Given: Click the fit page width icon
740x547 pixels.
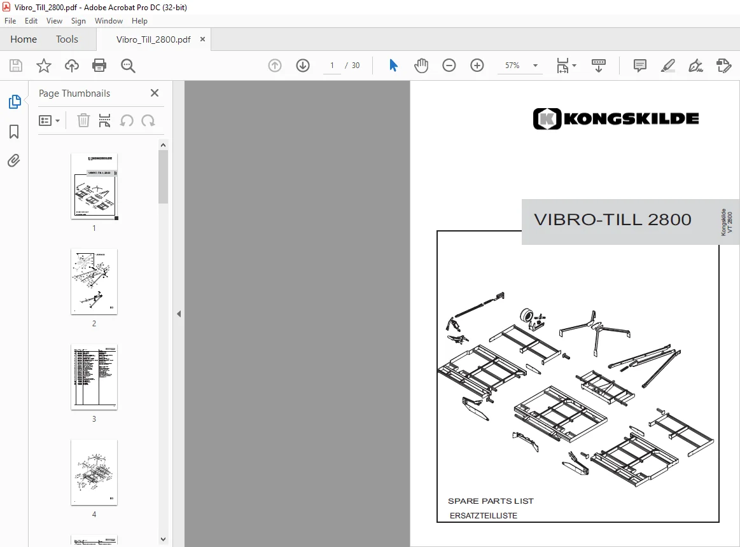Looking at the screenshot, I should click(562, 66).
